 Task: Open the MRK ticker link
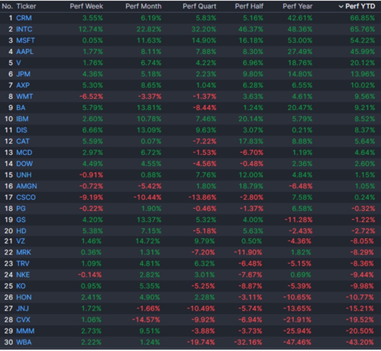[24, 252]
